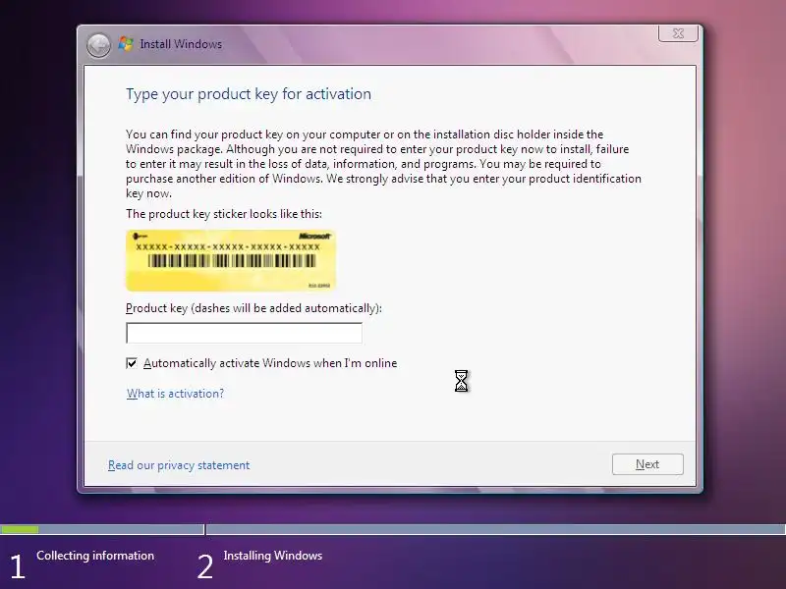Click the yellow product key sticker image
This screenshot has width=786, height=589.
click(231, 260)
